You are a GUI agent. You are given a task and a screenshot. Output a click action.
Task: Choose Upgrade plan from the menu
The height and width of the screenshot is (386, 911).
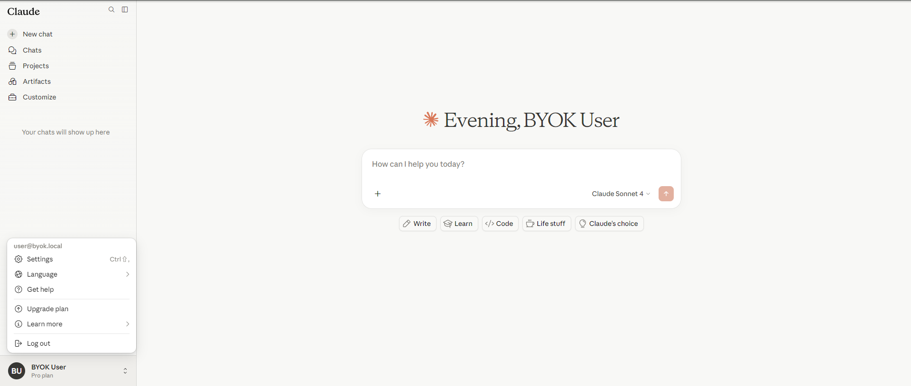(72, 309)
